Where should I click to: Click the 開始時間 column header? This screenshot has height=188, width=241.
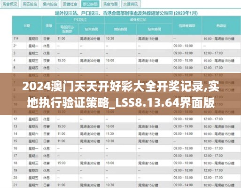(120, 29)
